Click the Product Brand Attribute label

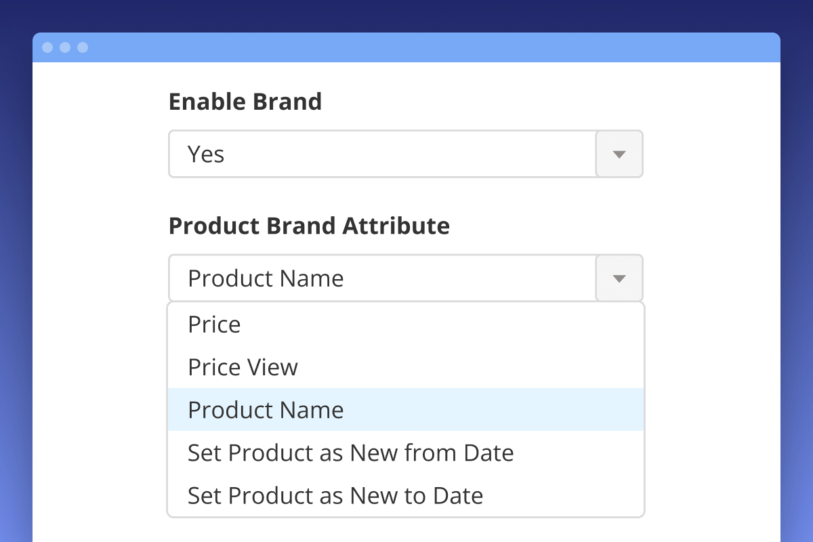click(309, 226)
